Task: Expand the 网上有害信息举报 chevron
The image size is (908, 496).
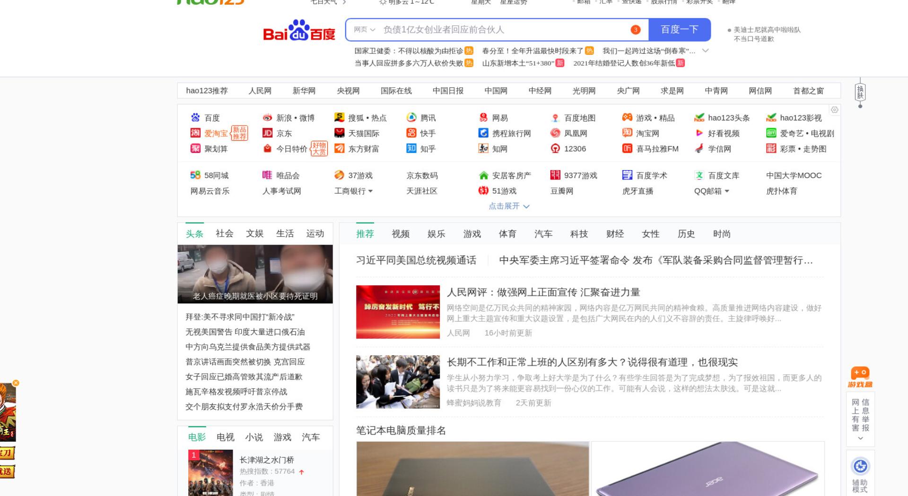Action: pyautogui.click(x=860, y=438)
